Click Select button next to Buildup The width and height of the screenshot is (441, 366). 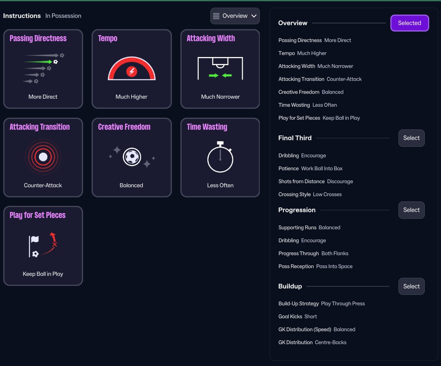pyautogui.click(x=411, y=286)
